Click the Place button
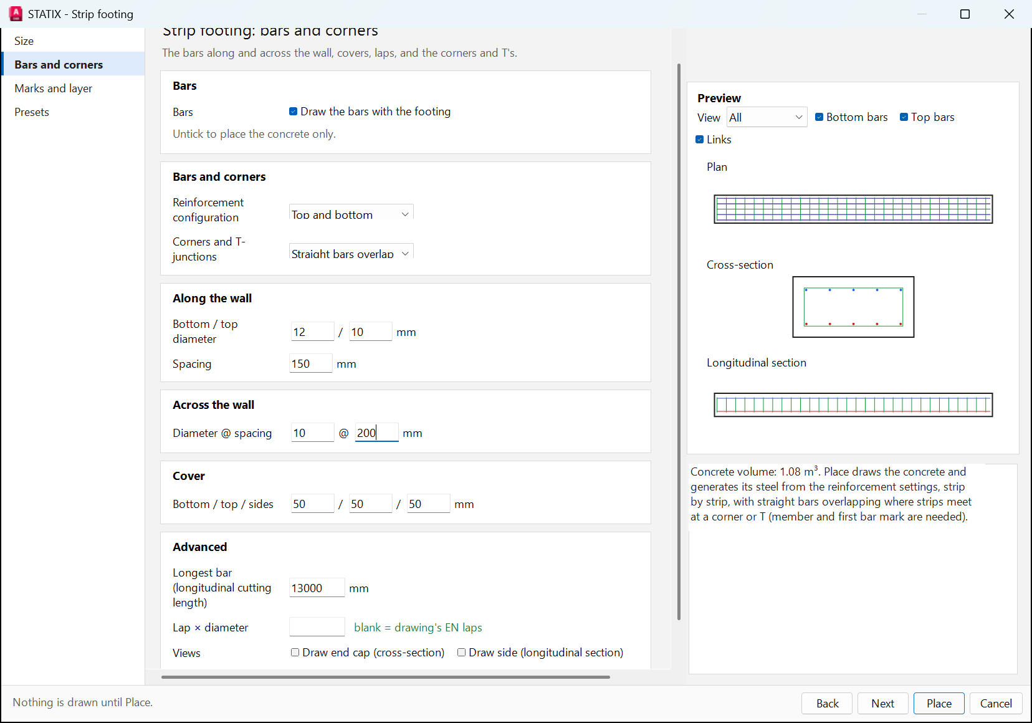 point(939,703)
